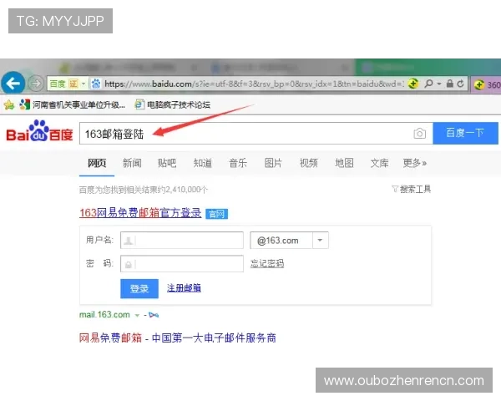Click the grey forward navigation arrow

pyautogui.click(x=35, y=84)
